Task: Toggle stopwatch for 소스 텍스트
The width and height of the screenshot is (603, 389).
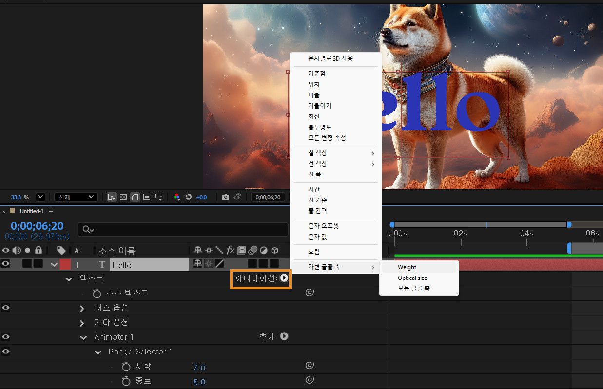Action: tap(97, 293)
